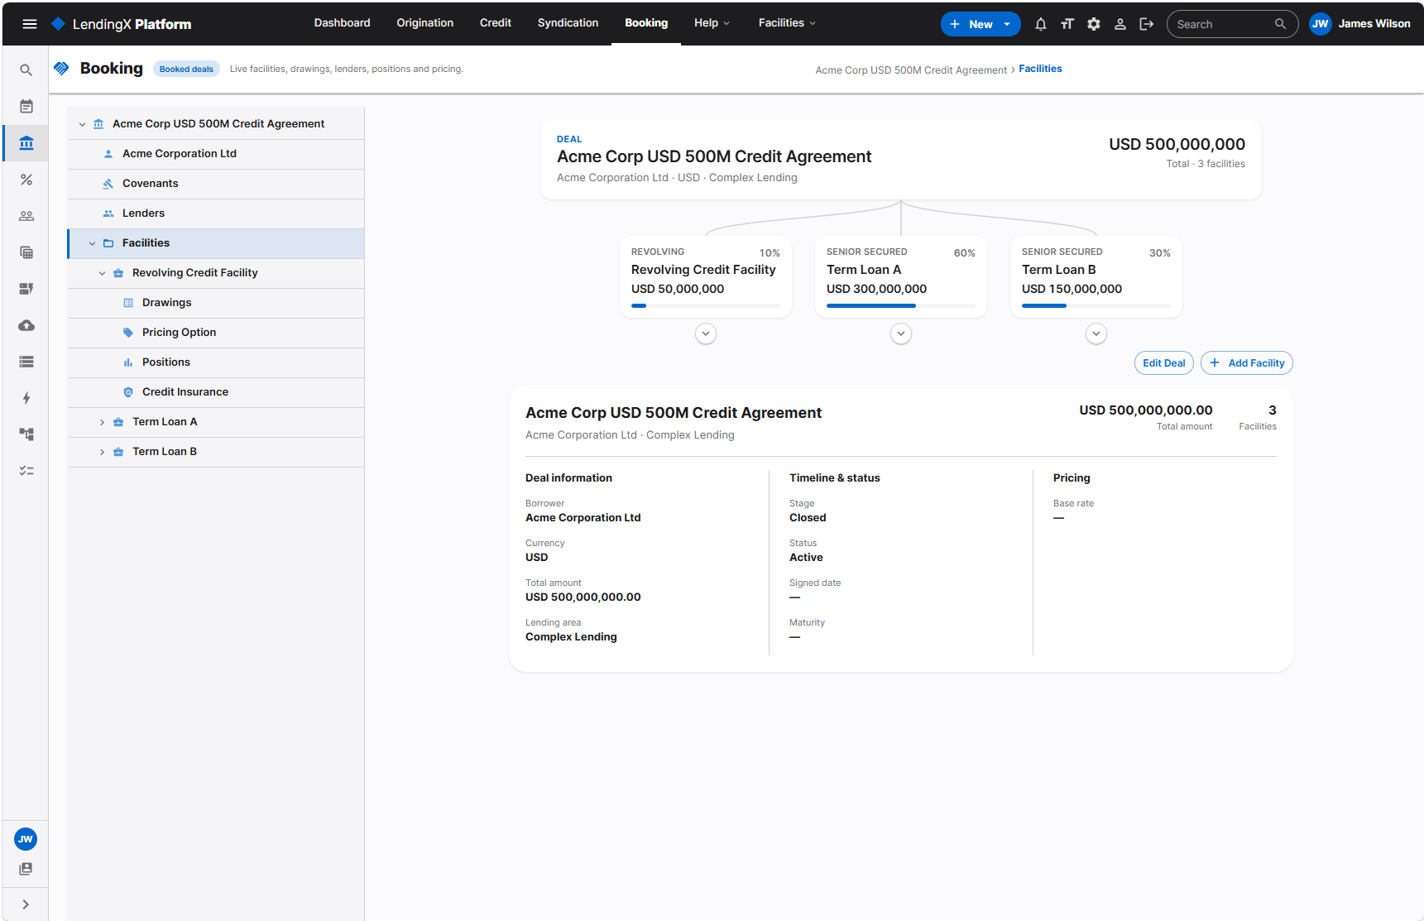This screenshot has height=921, width=1424.
Task: Switch to the Credit tab
Action: tap(496, 23)
